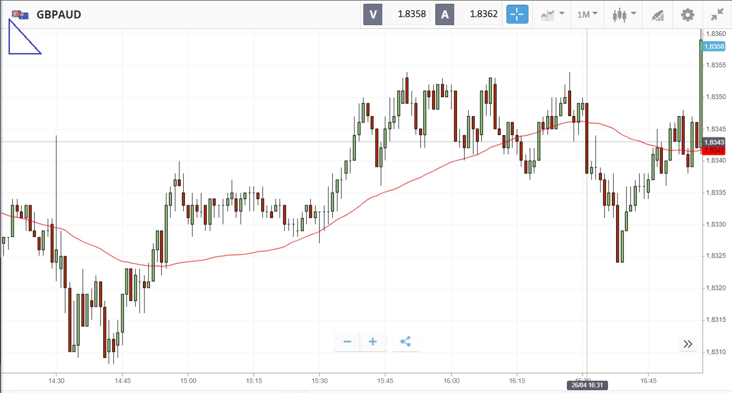Select the drawing tools icon
Image resolution: width=732 pixels, height=393 pixels.
pyautogui.click(x=657, y=15)
